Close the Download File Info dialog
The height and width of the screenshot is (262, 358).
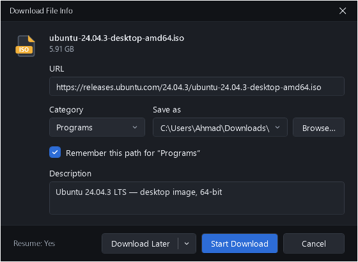click(343, 11)
